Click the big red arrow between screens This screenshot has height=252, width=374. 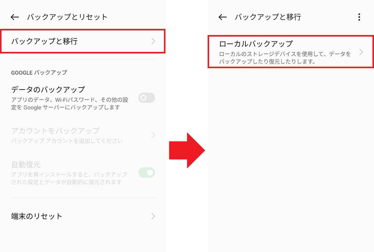[187, 150]
